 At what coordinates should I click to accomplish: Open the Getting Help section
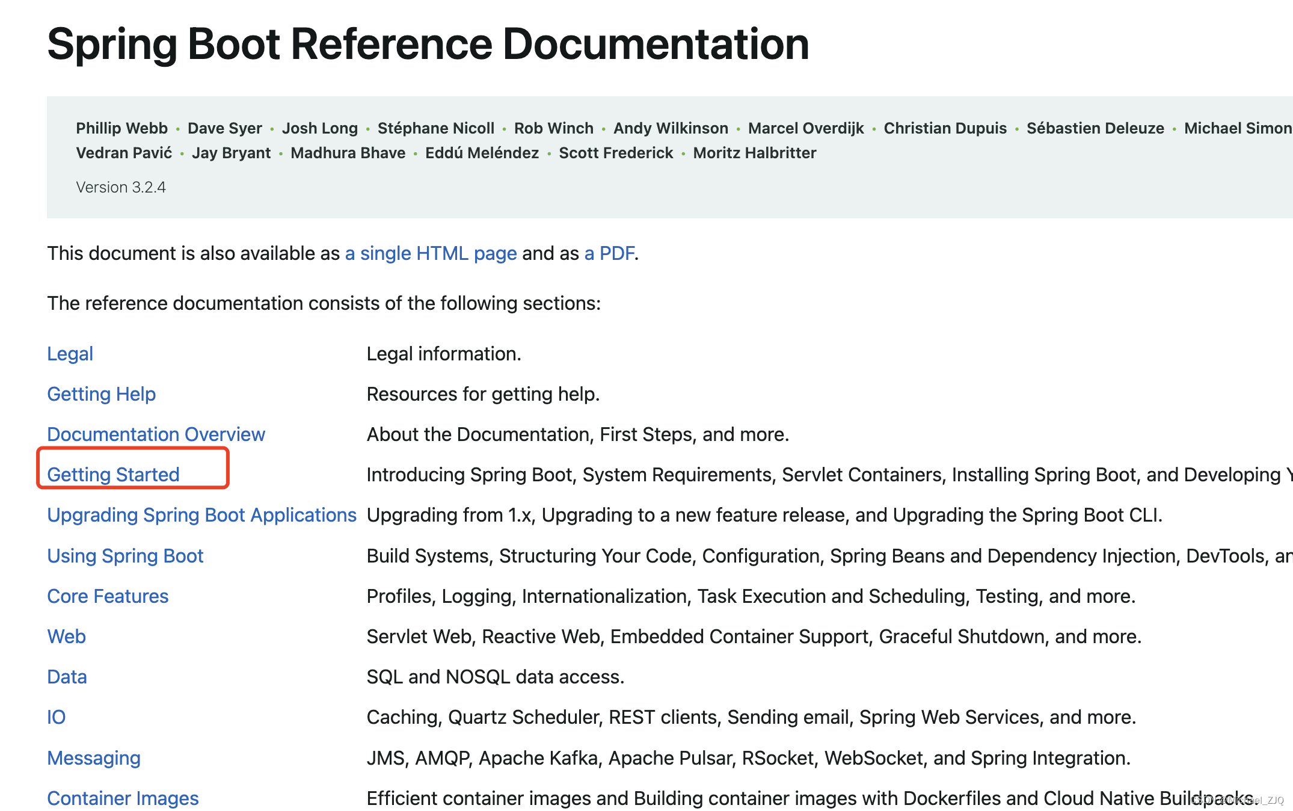click(101, 394)
